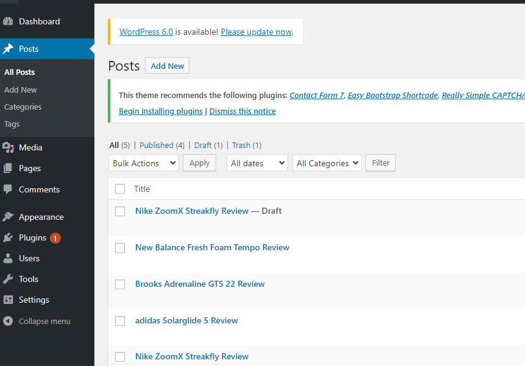Click the Apply button
The image size is (525, 366).
click(199, 163)
